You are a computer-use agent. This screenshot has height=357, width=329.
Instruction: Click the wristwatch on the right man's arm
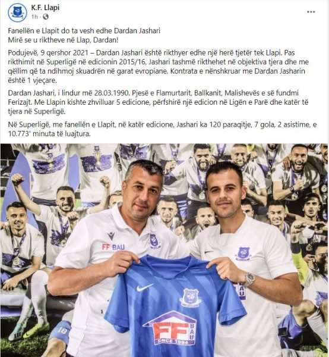[x=249, y=279]
